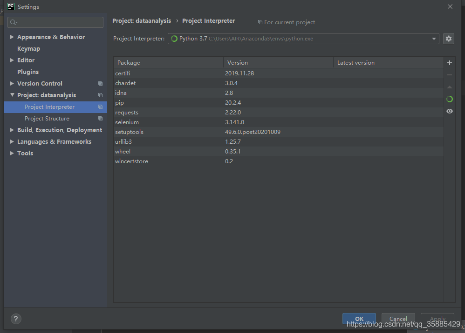The width and height of the screenshot is (465, 333).
Task: Select the urllib3 package row
Action: [279, 141]
